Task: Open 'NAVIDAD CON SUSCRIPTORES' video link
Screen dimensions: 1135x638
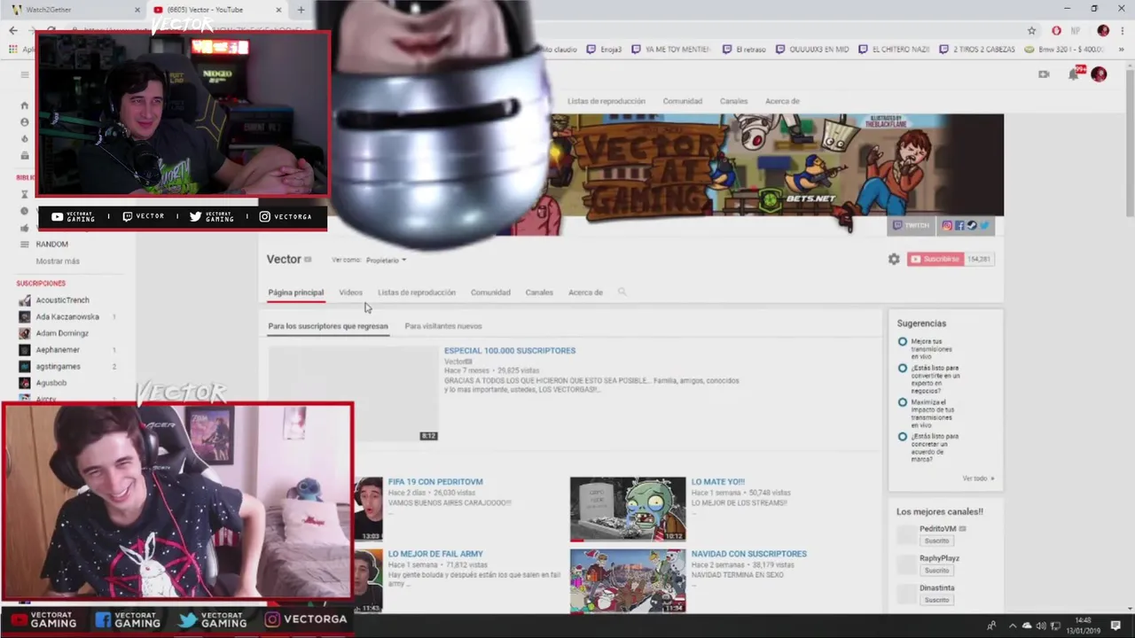Action: (x=749, y=554)
